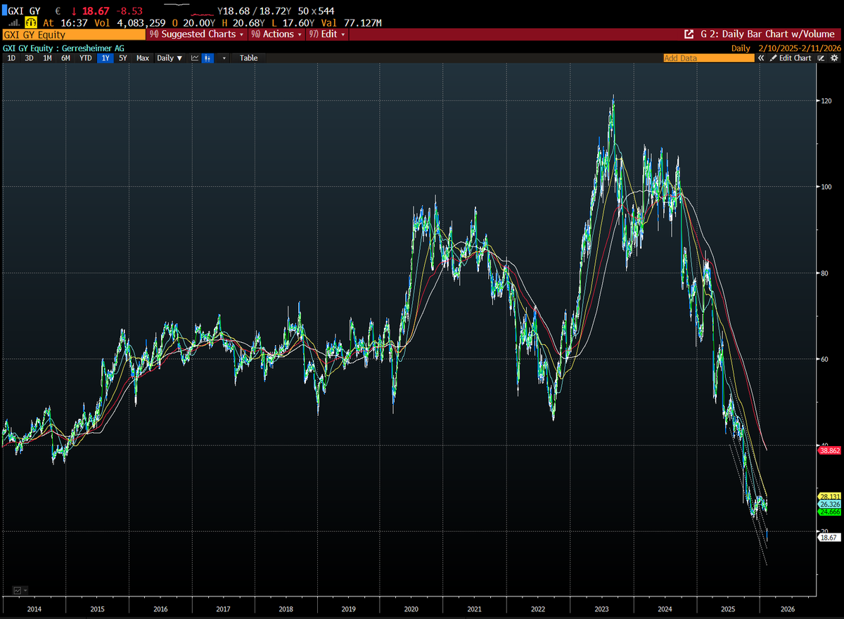This screenshot has height=619, width=844.
Task: Click the Edit Chart pencil button
Action: pyautogui.click(x=791, y=58)
